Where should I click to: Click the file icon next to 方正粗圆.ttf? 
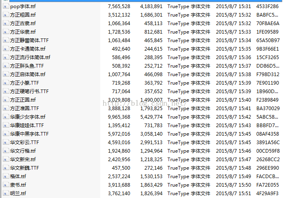click(x=6, y=15)
